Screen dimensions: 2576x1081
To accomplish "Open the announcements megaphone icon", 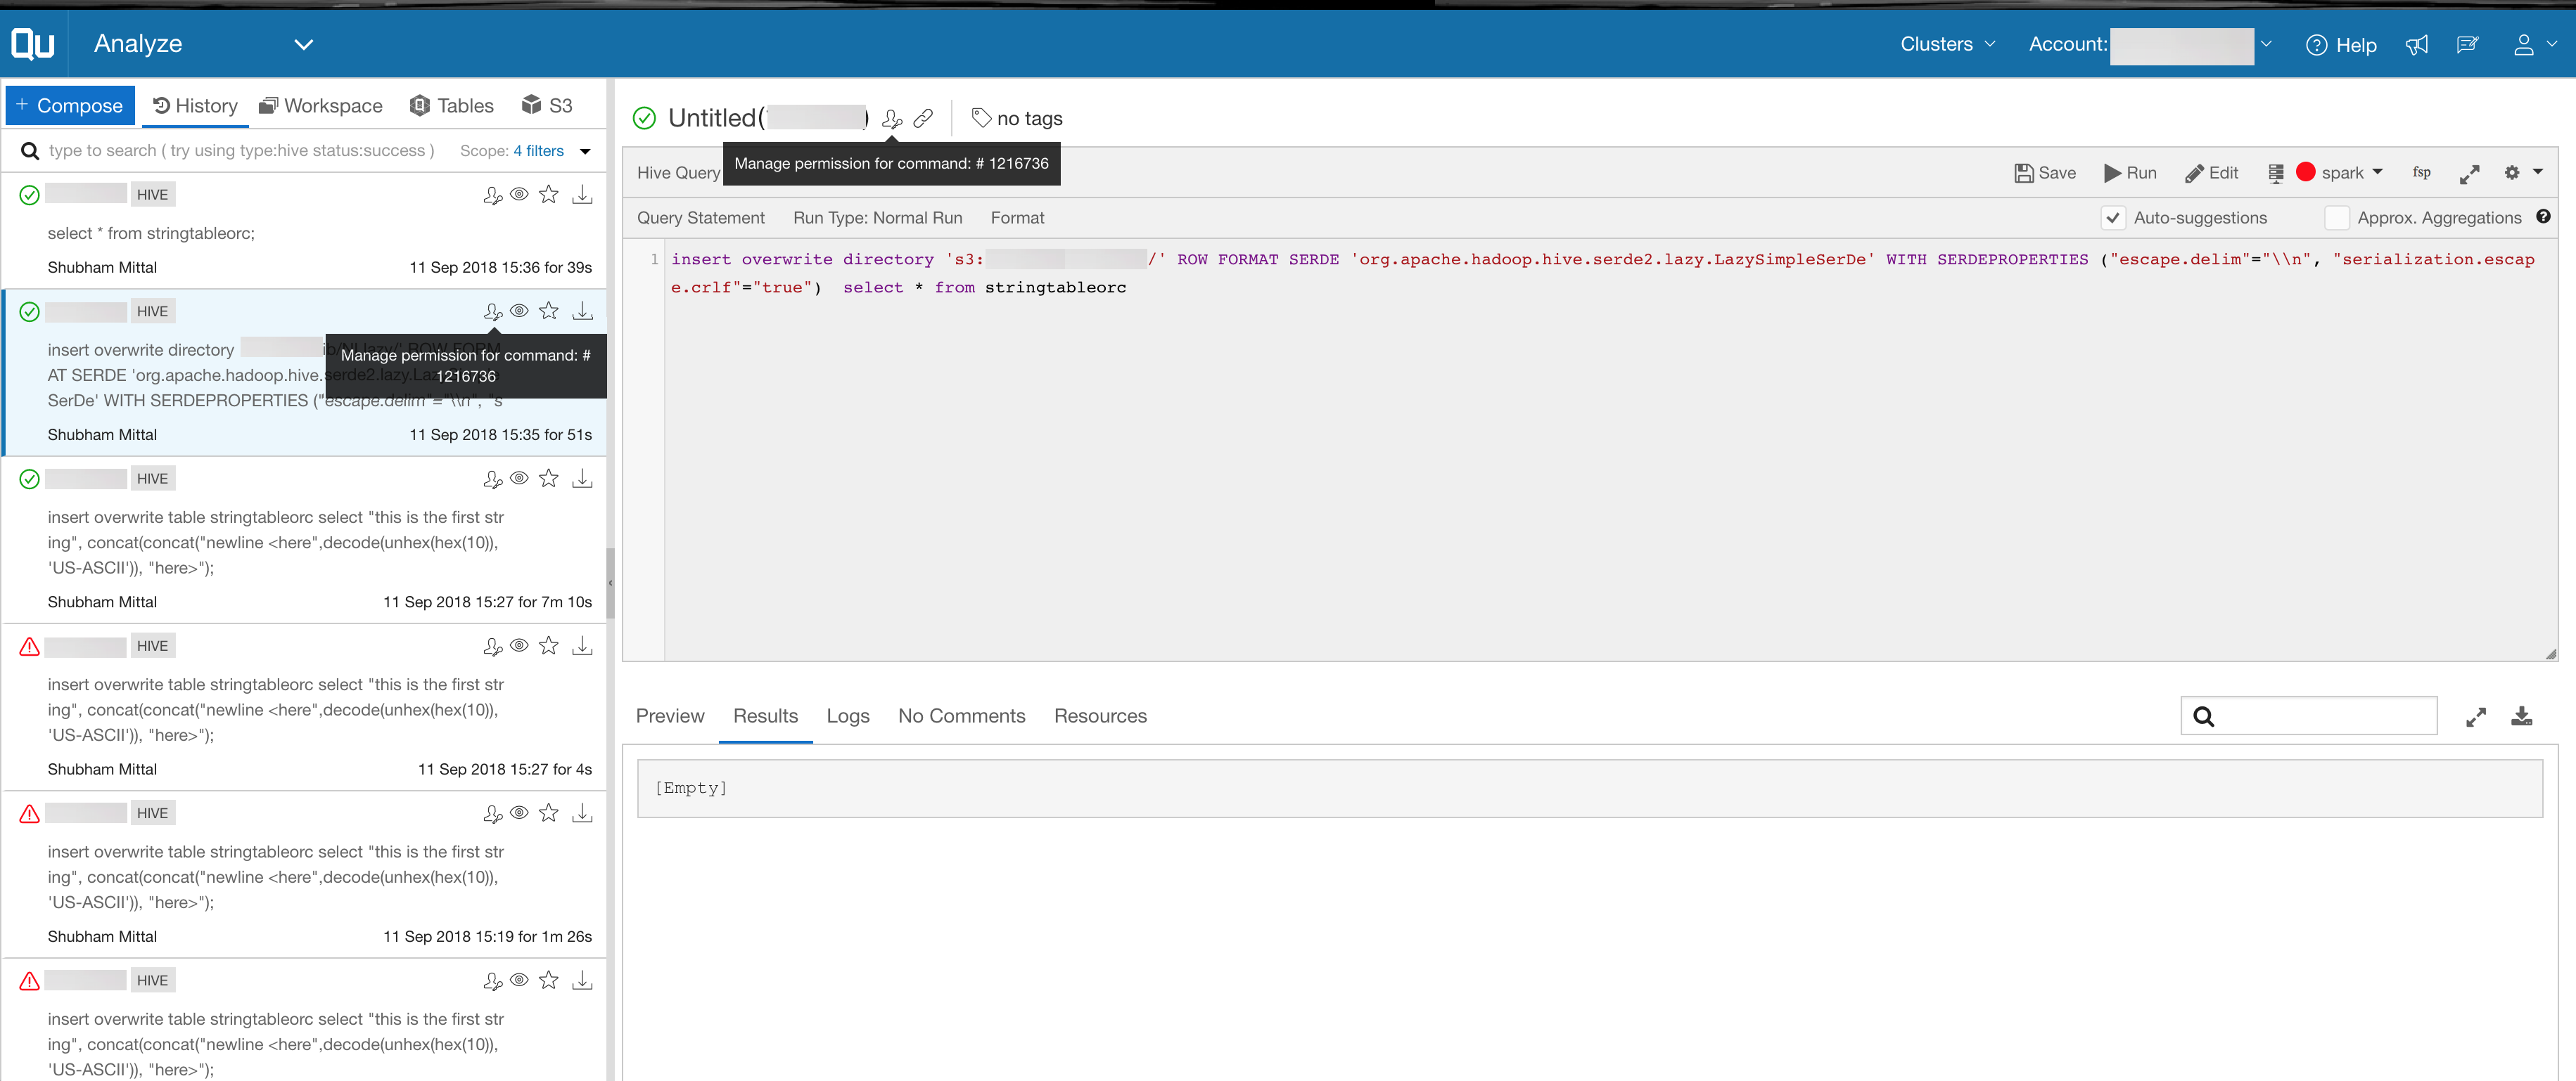I will [2416, 45].
